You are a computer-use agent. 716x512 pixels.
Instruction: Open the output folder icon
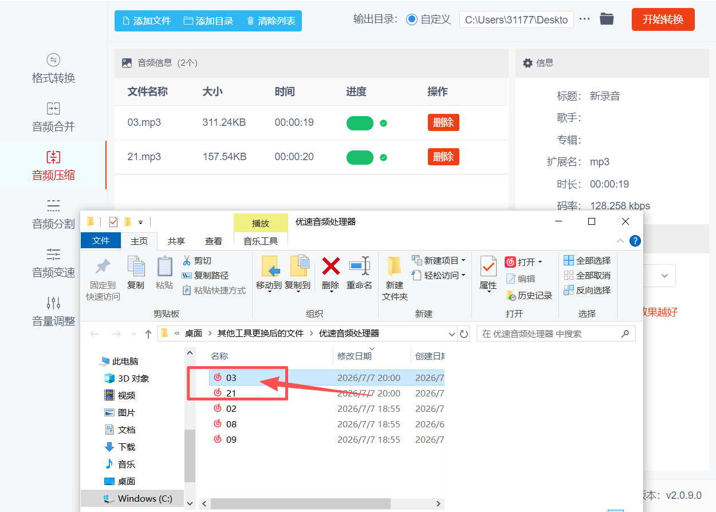tap(607, 19)
